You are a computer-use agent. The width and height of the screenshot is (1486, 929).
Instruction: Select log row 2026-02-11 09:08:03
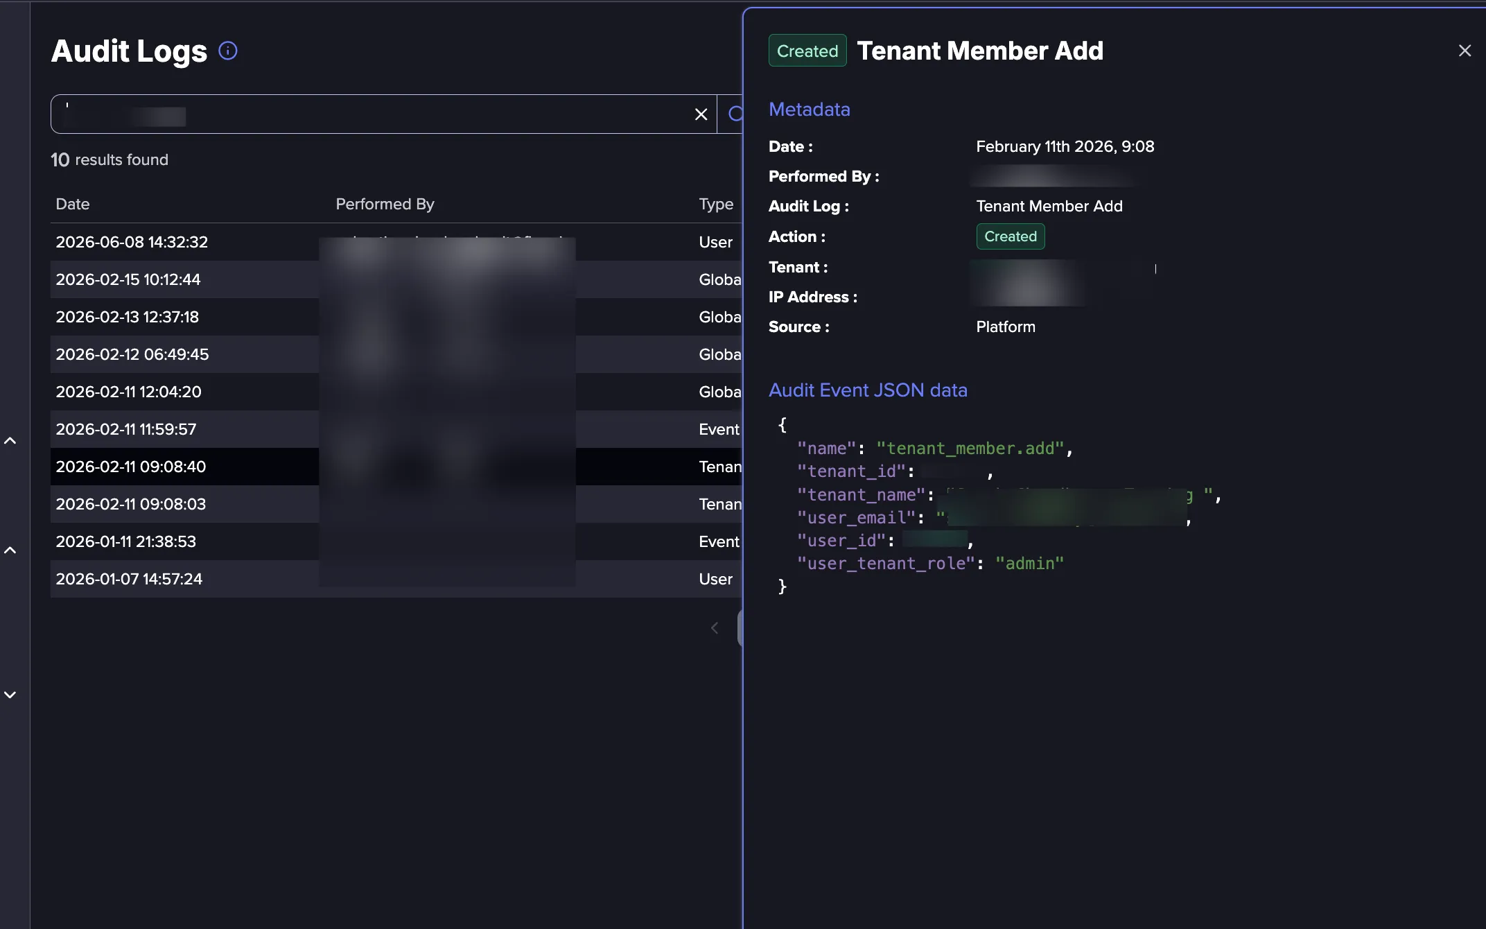(396, 504)
